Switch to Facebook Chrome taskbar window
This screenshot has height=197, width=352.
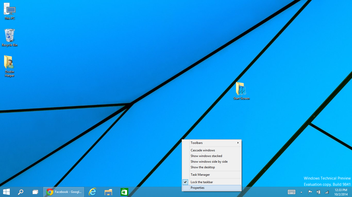click(64, 192)
